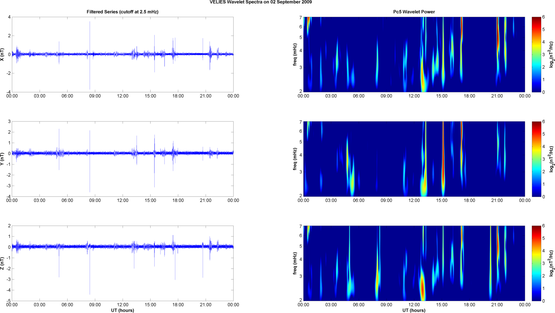
Task: Select the Filtered Series column heading
Action: tap(122, 12)
